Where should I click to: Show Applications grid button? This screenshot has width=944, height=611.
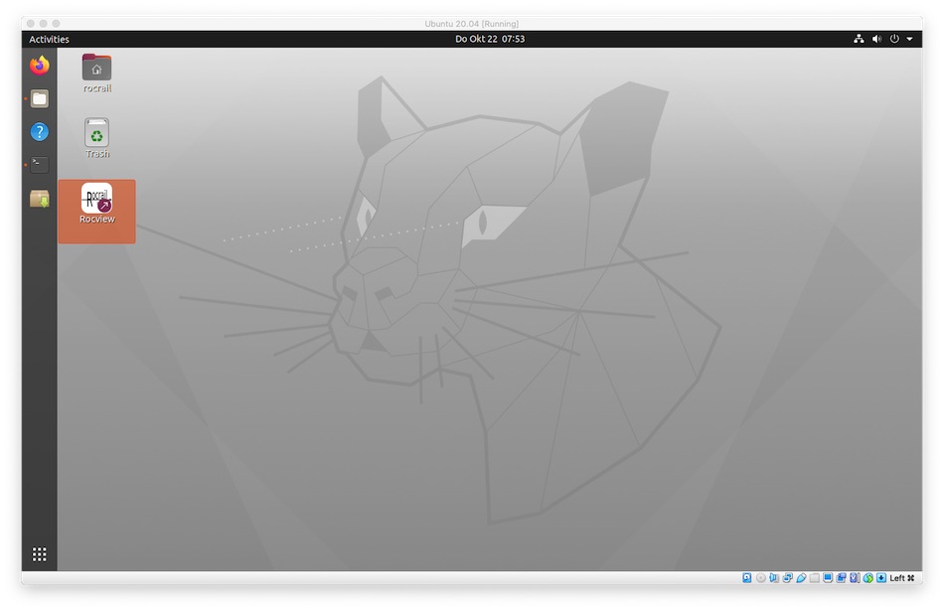point(40,554)
